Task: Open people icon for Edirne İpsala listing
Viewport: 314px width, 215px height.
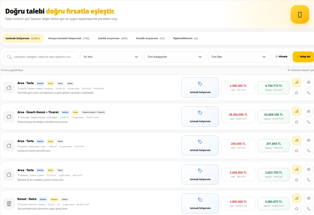Action: coord(309,82)
